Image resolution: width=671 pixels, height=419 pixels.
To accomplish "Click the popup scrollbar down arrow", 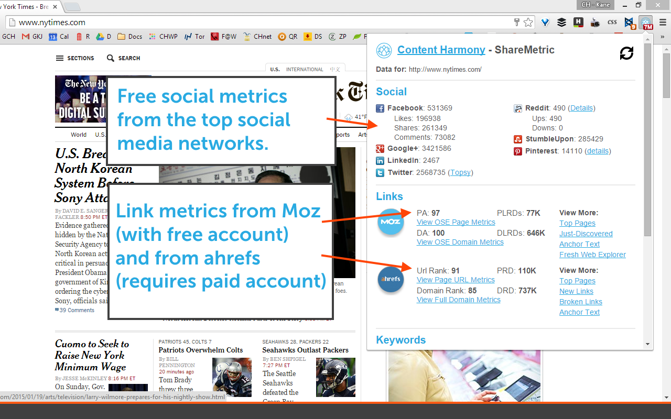I will [648, 344].
